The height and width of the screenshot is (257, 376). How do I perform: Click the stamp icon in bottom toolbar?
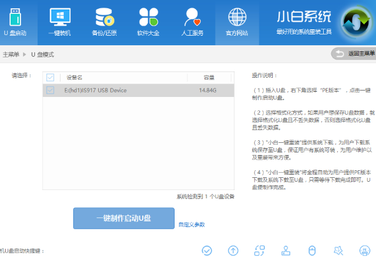coord(286,251)
